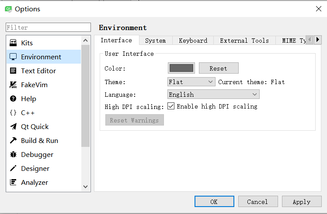Open Analyzer settings category
This screenshot has width=327, height=214.
point(44,182)
